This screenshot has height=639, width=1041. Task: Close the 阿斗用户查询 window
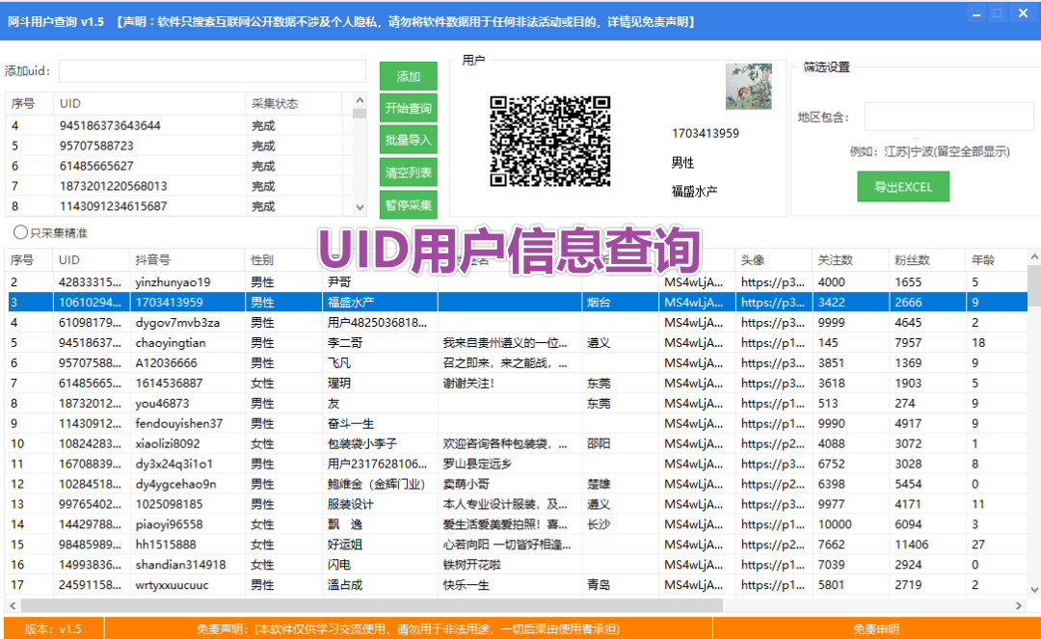[1023, 13]
